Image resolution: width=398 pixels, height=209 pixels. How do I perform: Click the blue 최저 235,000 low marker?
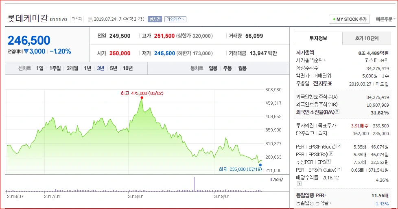pos(260,165)
